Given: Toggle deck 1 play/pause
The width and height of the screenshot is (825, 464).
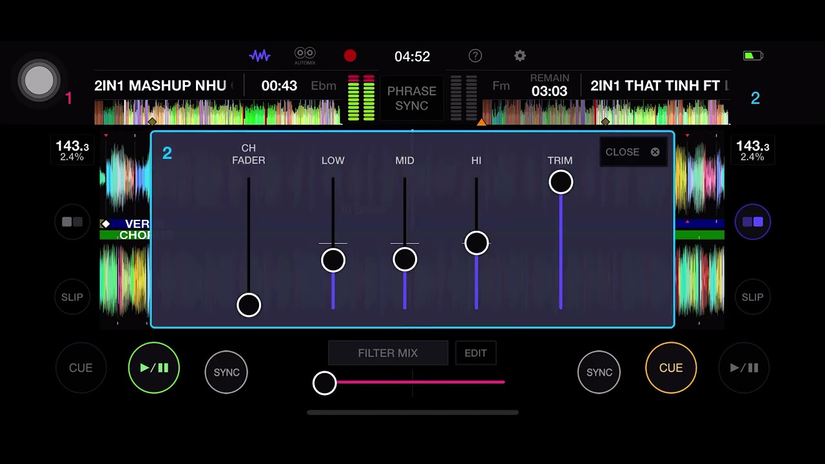Looking at the screenshot, I should click(154, 368).
